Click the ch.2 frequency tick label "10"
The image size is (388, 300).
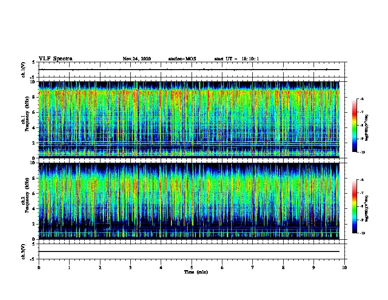coord(33,163)
